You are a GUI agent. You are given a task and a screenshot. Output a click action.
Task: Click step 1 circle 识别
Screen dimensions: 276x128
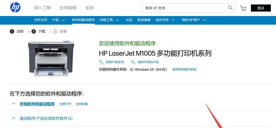[12, 32]
